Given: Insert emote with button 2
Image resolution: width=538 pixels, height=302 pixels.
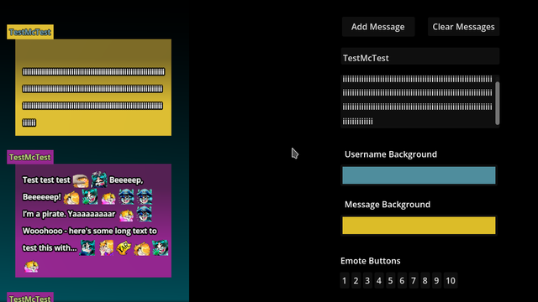Looking at the screenshot, I should click(x=356, y=281).
